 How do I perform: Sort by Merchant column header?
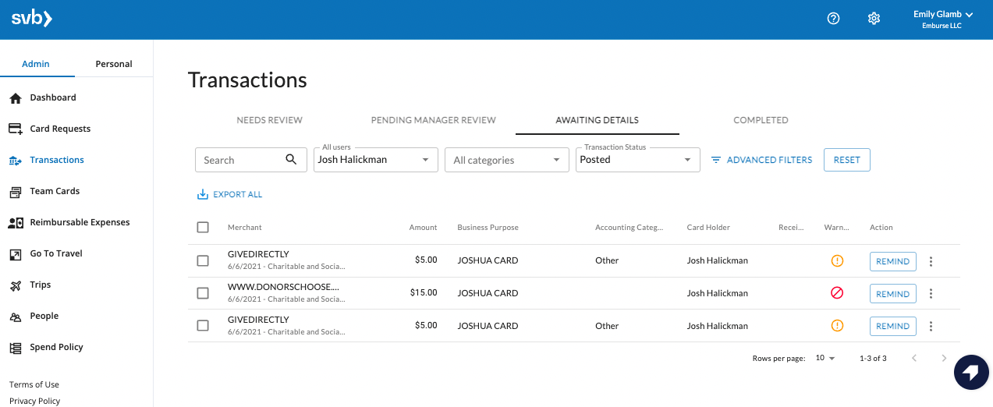pyautogui.click(x=245, y=228)
